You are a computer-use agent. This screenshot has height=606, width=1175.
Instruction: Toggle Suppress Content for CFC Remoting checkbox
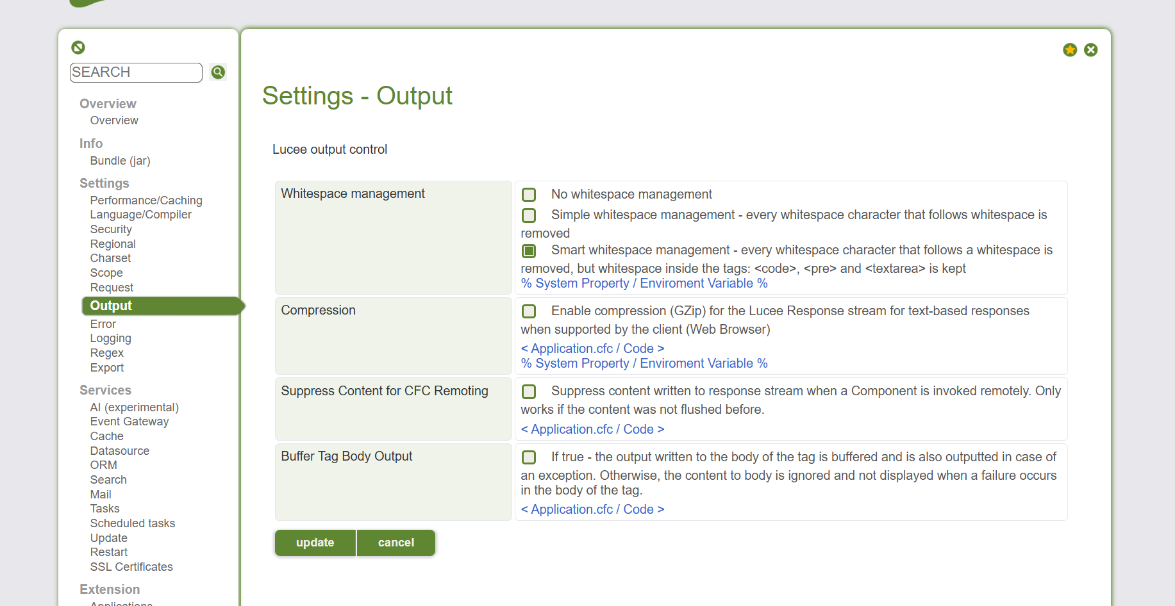point(529,391)
